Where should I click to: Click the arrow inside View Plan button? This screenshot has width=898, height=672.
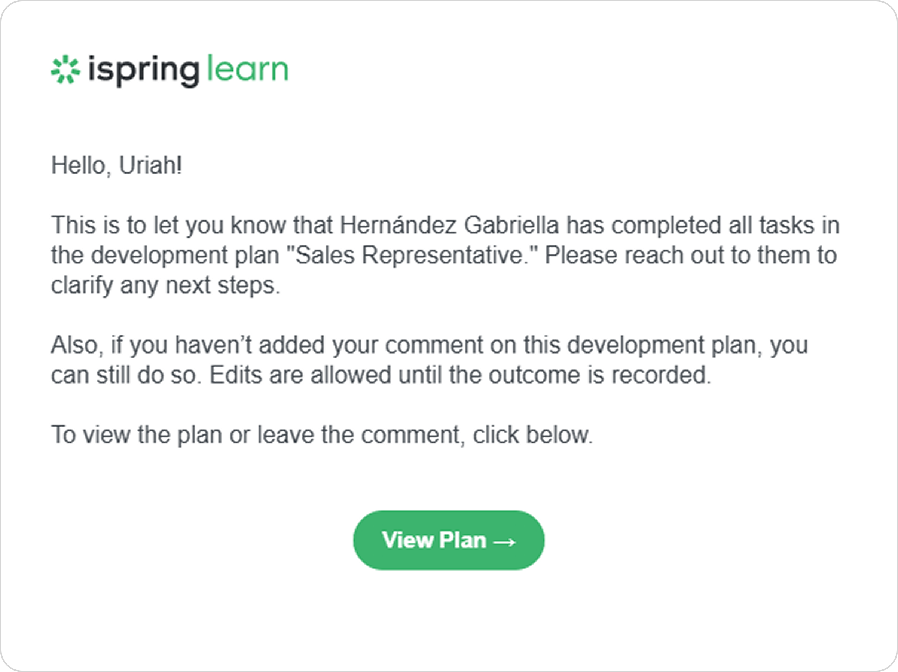tap(505, 542)
